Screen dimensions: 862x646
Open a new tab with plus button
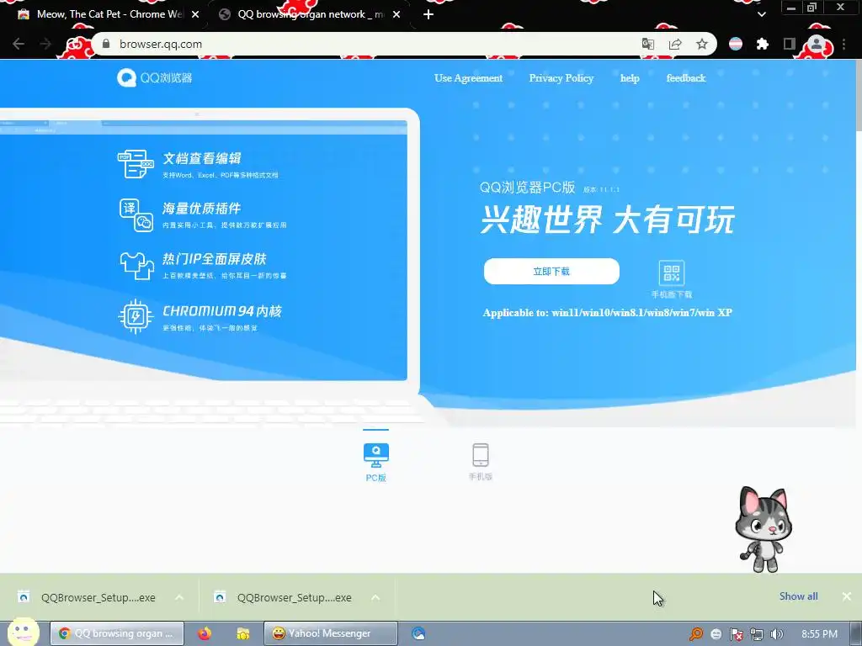click(428, 14)
